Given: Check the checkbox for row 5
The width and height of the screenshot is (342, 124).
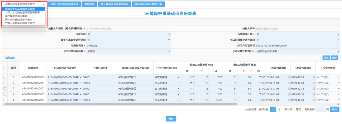Looking at the screenshot, I should click(5, 100).
